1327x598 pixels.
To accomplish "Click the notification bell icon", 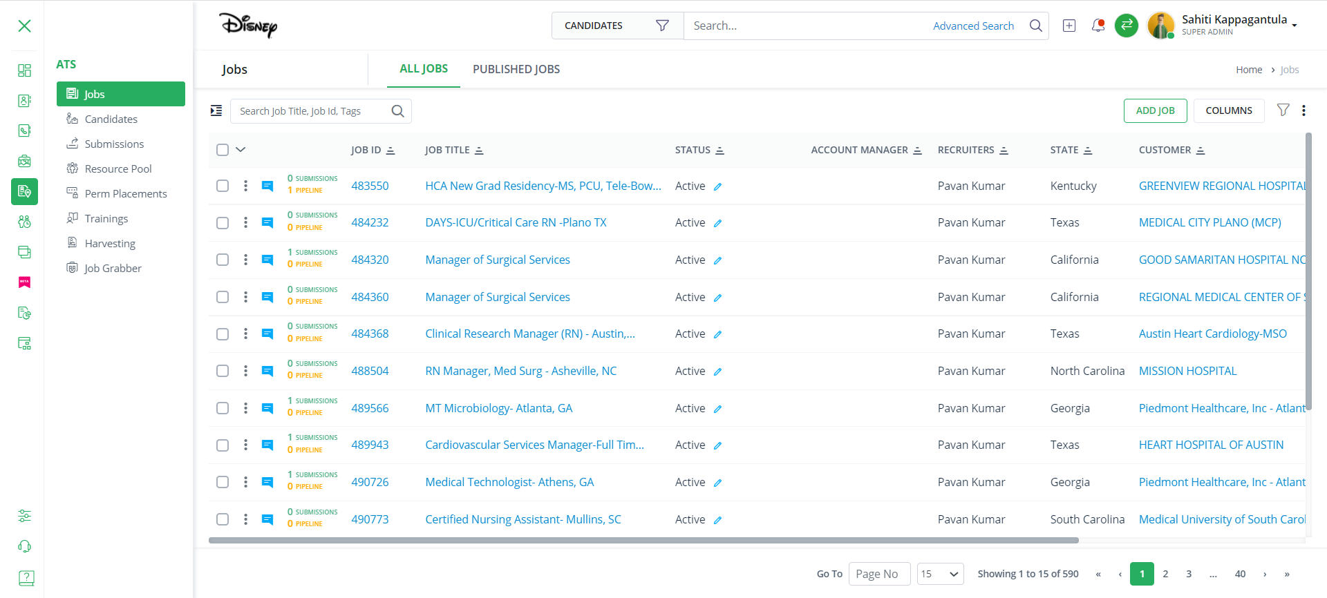I will coord(1098,26).
